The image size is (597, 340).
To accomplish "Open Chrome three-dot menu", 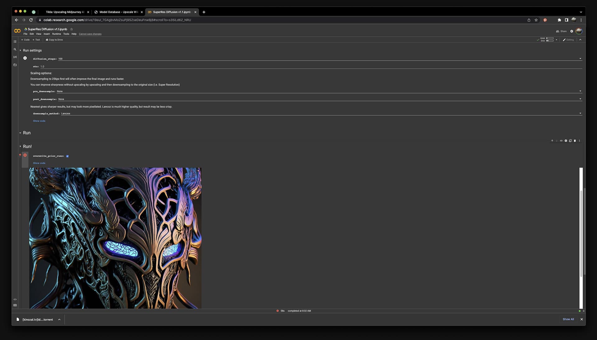I will point(581,20).
